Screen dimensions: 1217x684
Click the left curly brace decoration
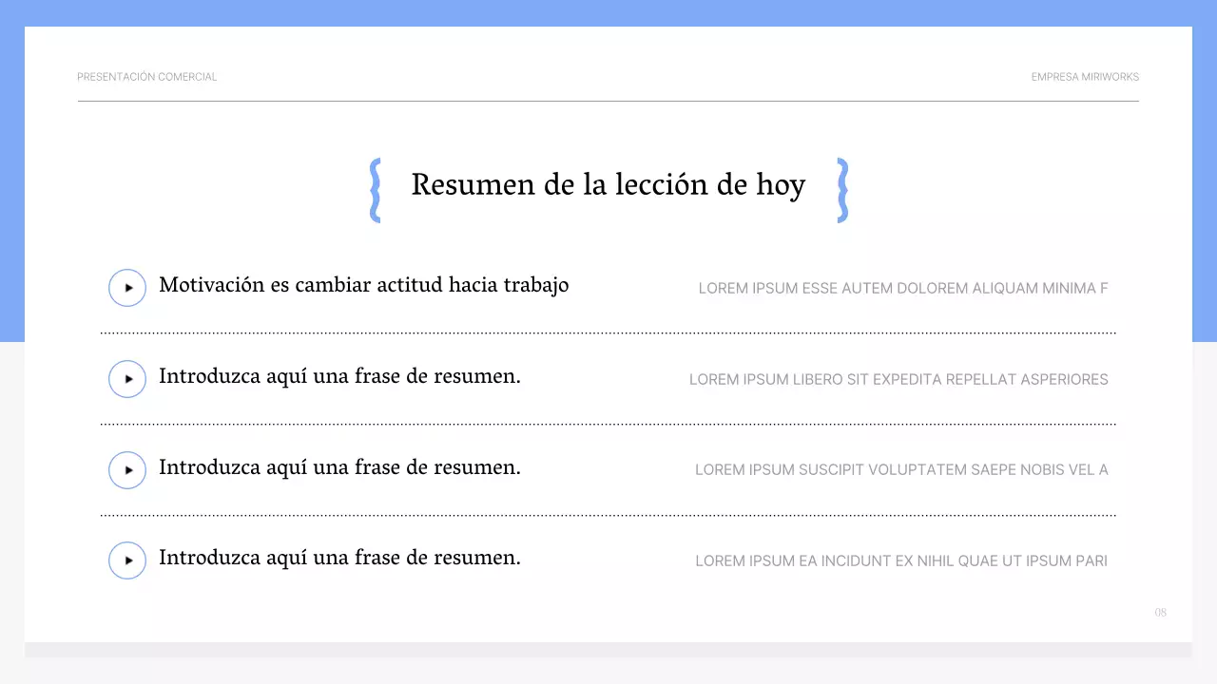point(376,189)
